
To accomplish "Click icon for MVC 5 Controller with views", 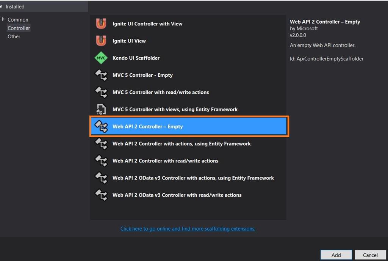I will click(101, 109).
